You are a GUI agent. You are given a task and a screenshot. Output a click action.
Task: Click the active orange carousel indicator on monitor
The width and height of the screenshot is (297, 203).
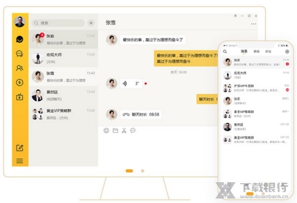click(129, 171)
